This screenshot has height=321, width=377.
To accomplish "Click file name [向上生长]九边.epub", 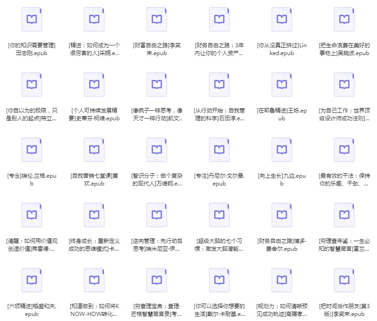I will click(x=282, y=180).
